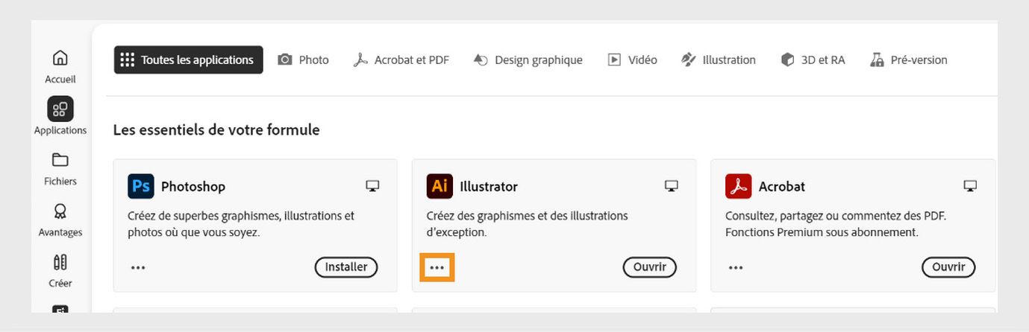Image resolution: width=1029 pixels, height=332 pixels.
Task: Open the Fichiers folder icon in sidebar
Action: click(60, 160)
